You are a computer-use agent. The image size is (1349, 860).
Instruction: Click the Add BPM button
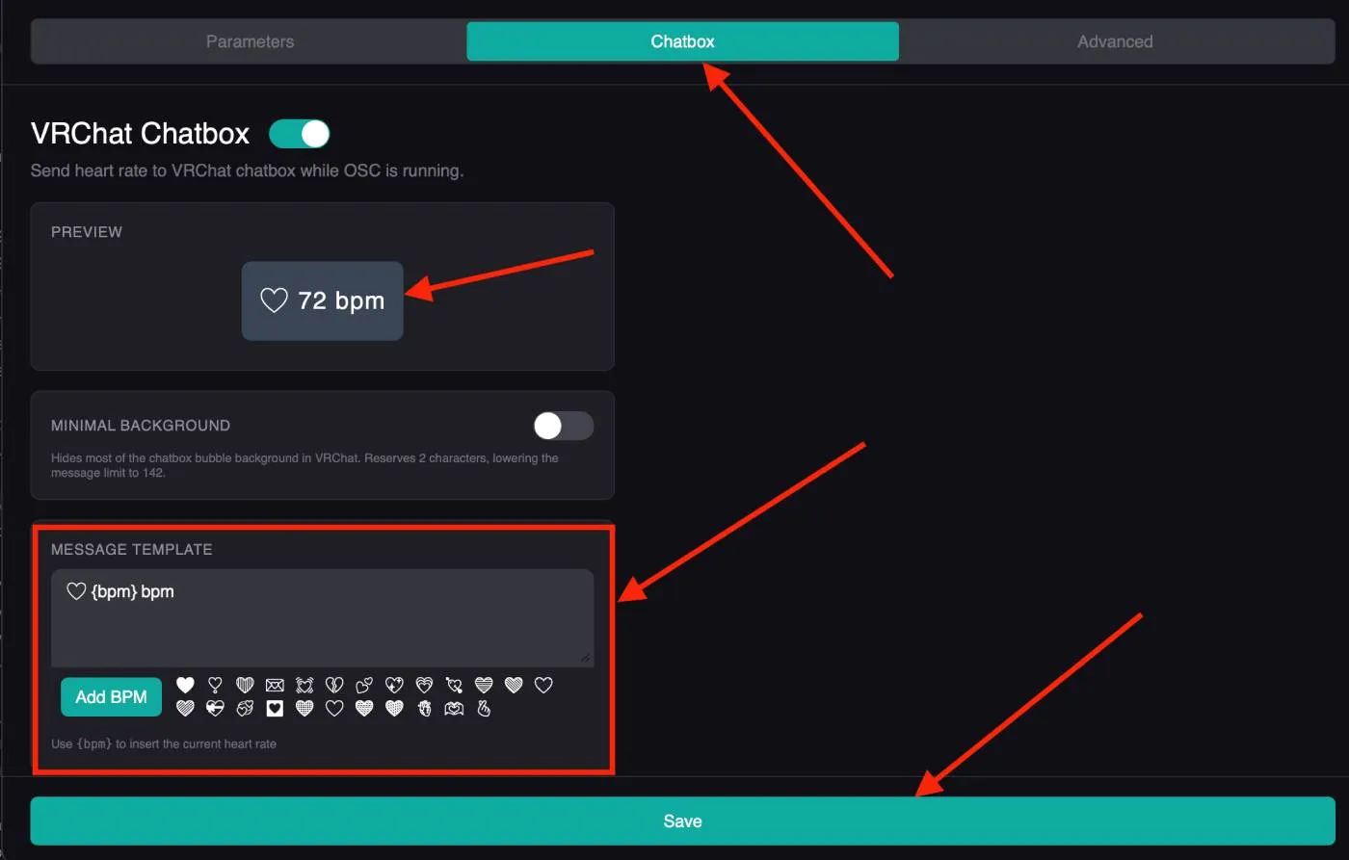click(111, 697)
